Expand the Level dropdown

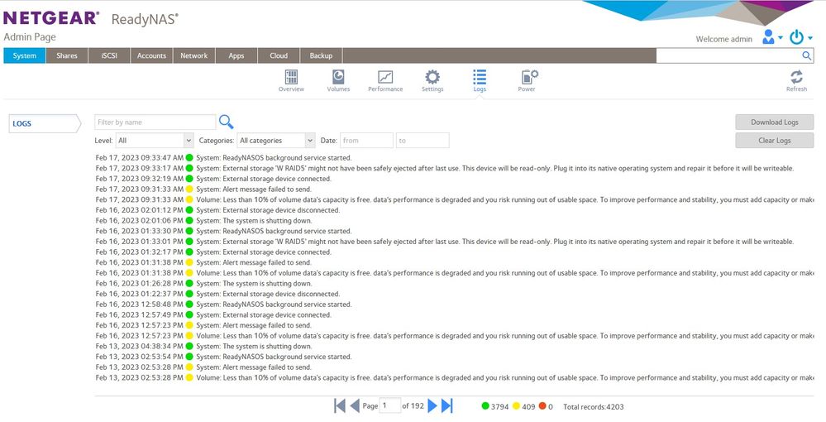(x=154, y=141)
